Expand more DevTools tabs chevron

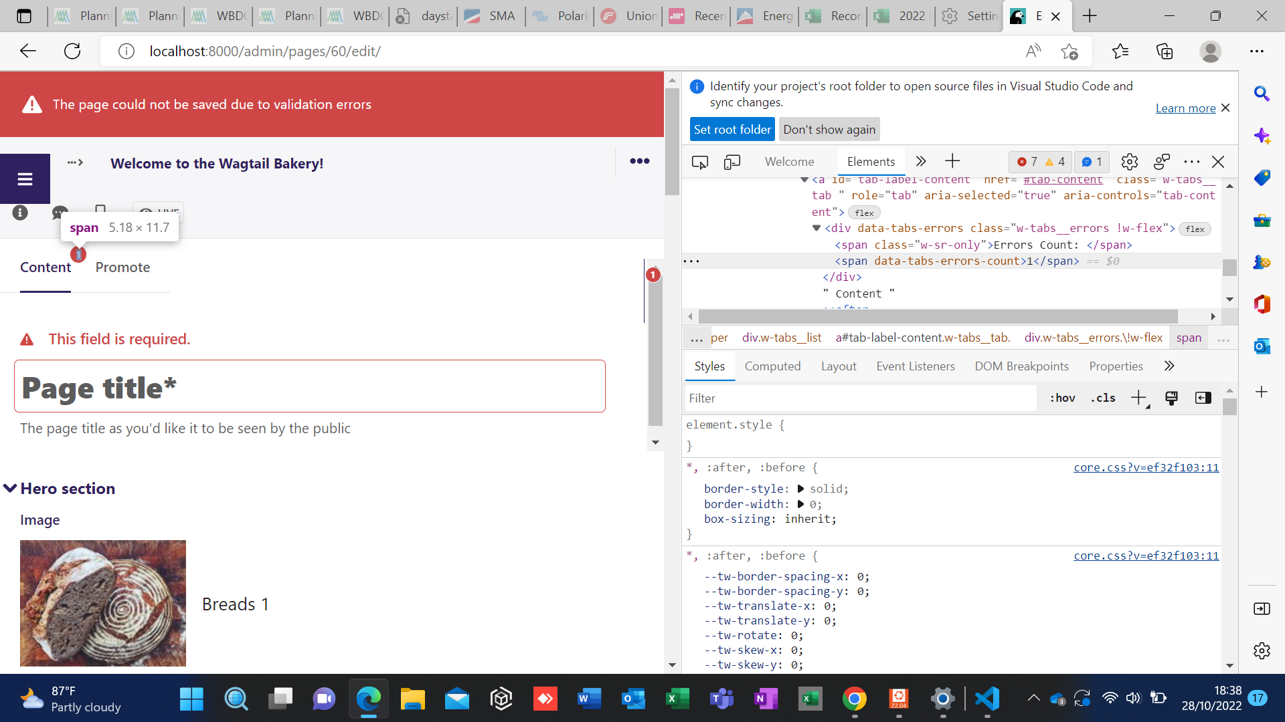click(921, 161)
